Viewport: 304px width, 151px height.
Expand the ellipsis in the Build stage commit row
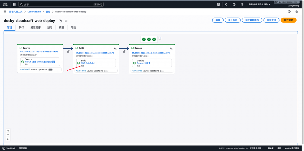point(106,71)
